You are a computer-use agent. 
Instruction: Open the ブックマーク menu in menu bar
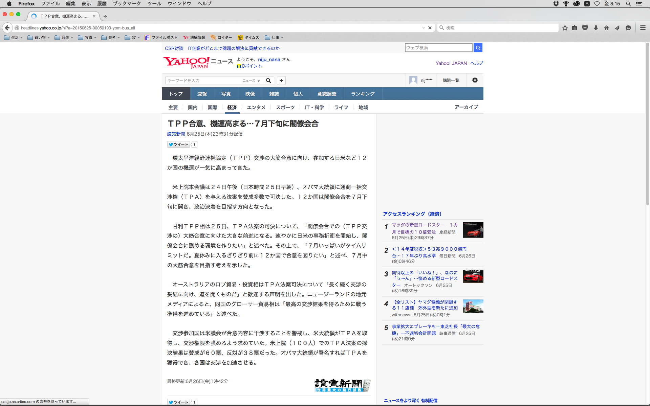127,4
